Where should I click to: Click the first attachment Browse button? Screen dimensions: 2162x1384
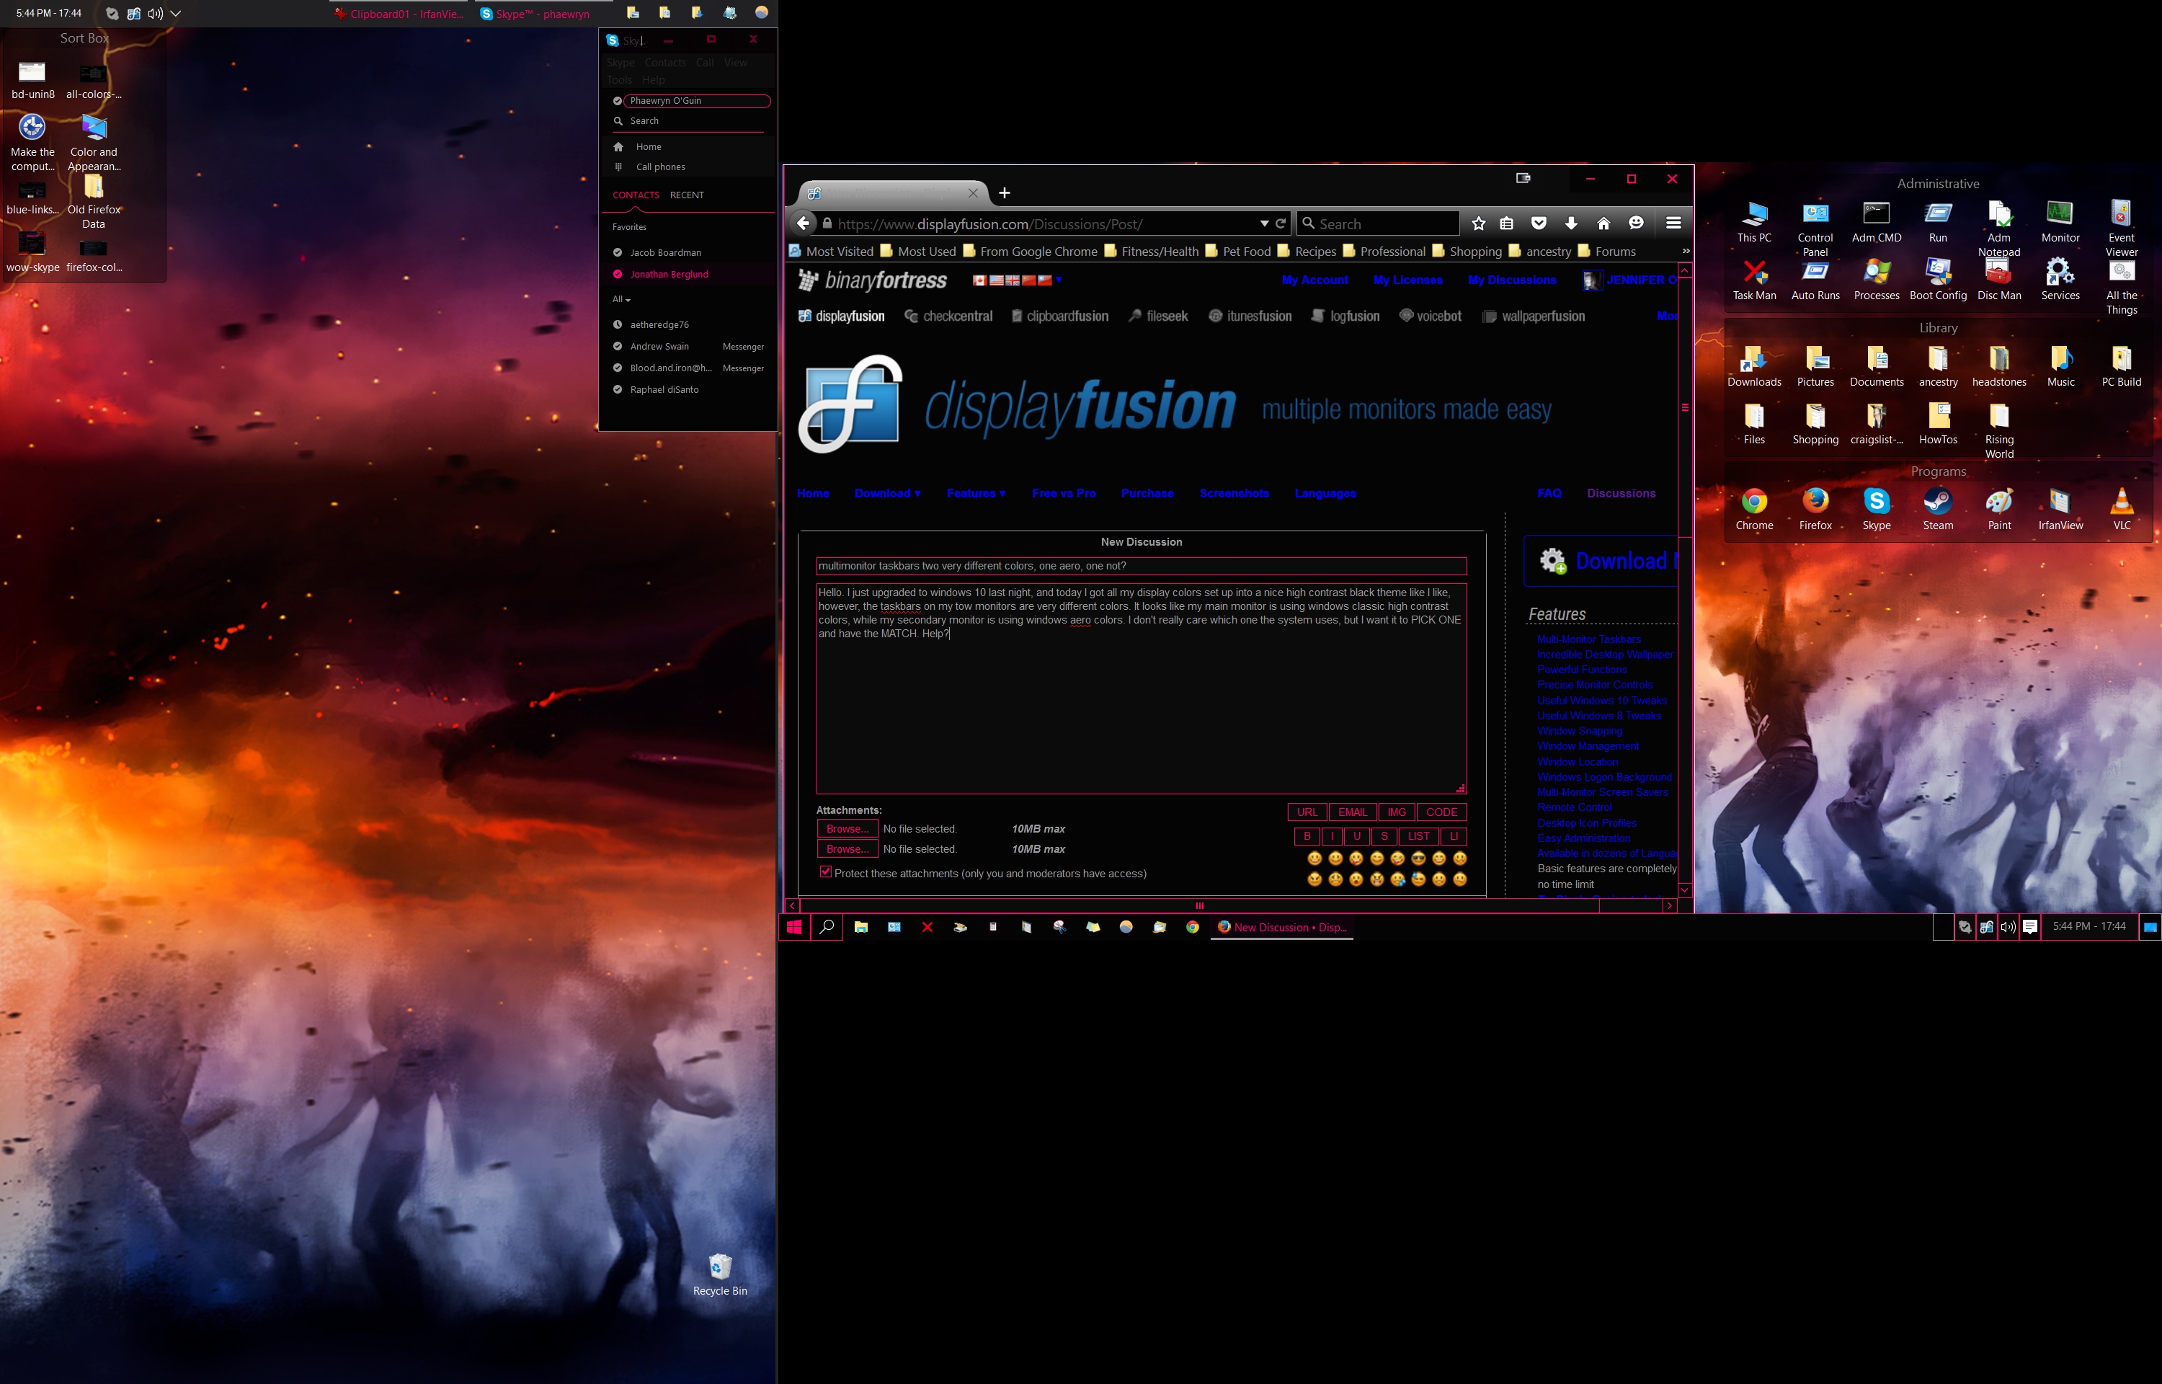point(847,829)
